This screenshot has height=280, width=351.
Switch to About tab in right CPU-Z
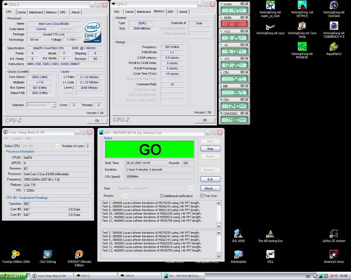coord(183,12)
